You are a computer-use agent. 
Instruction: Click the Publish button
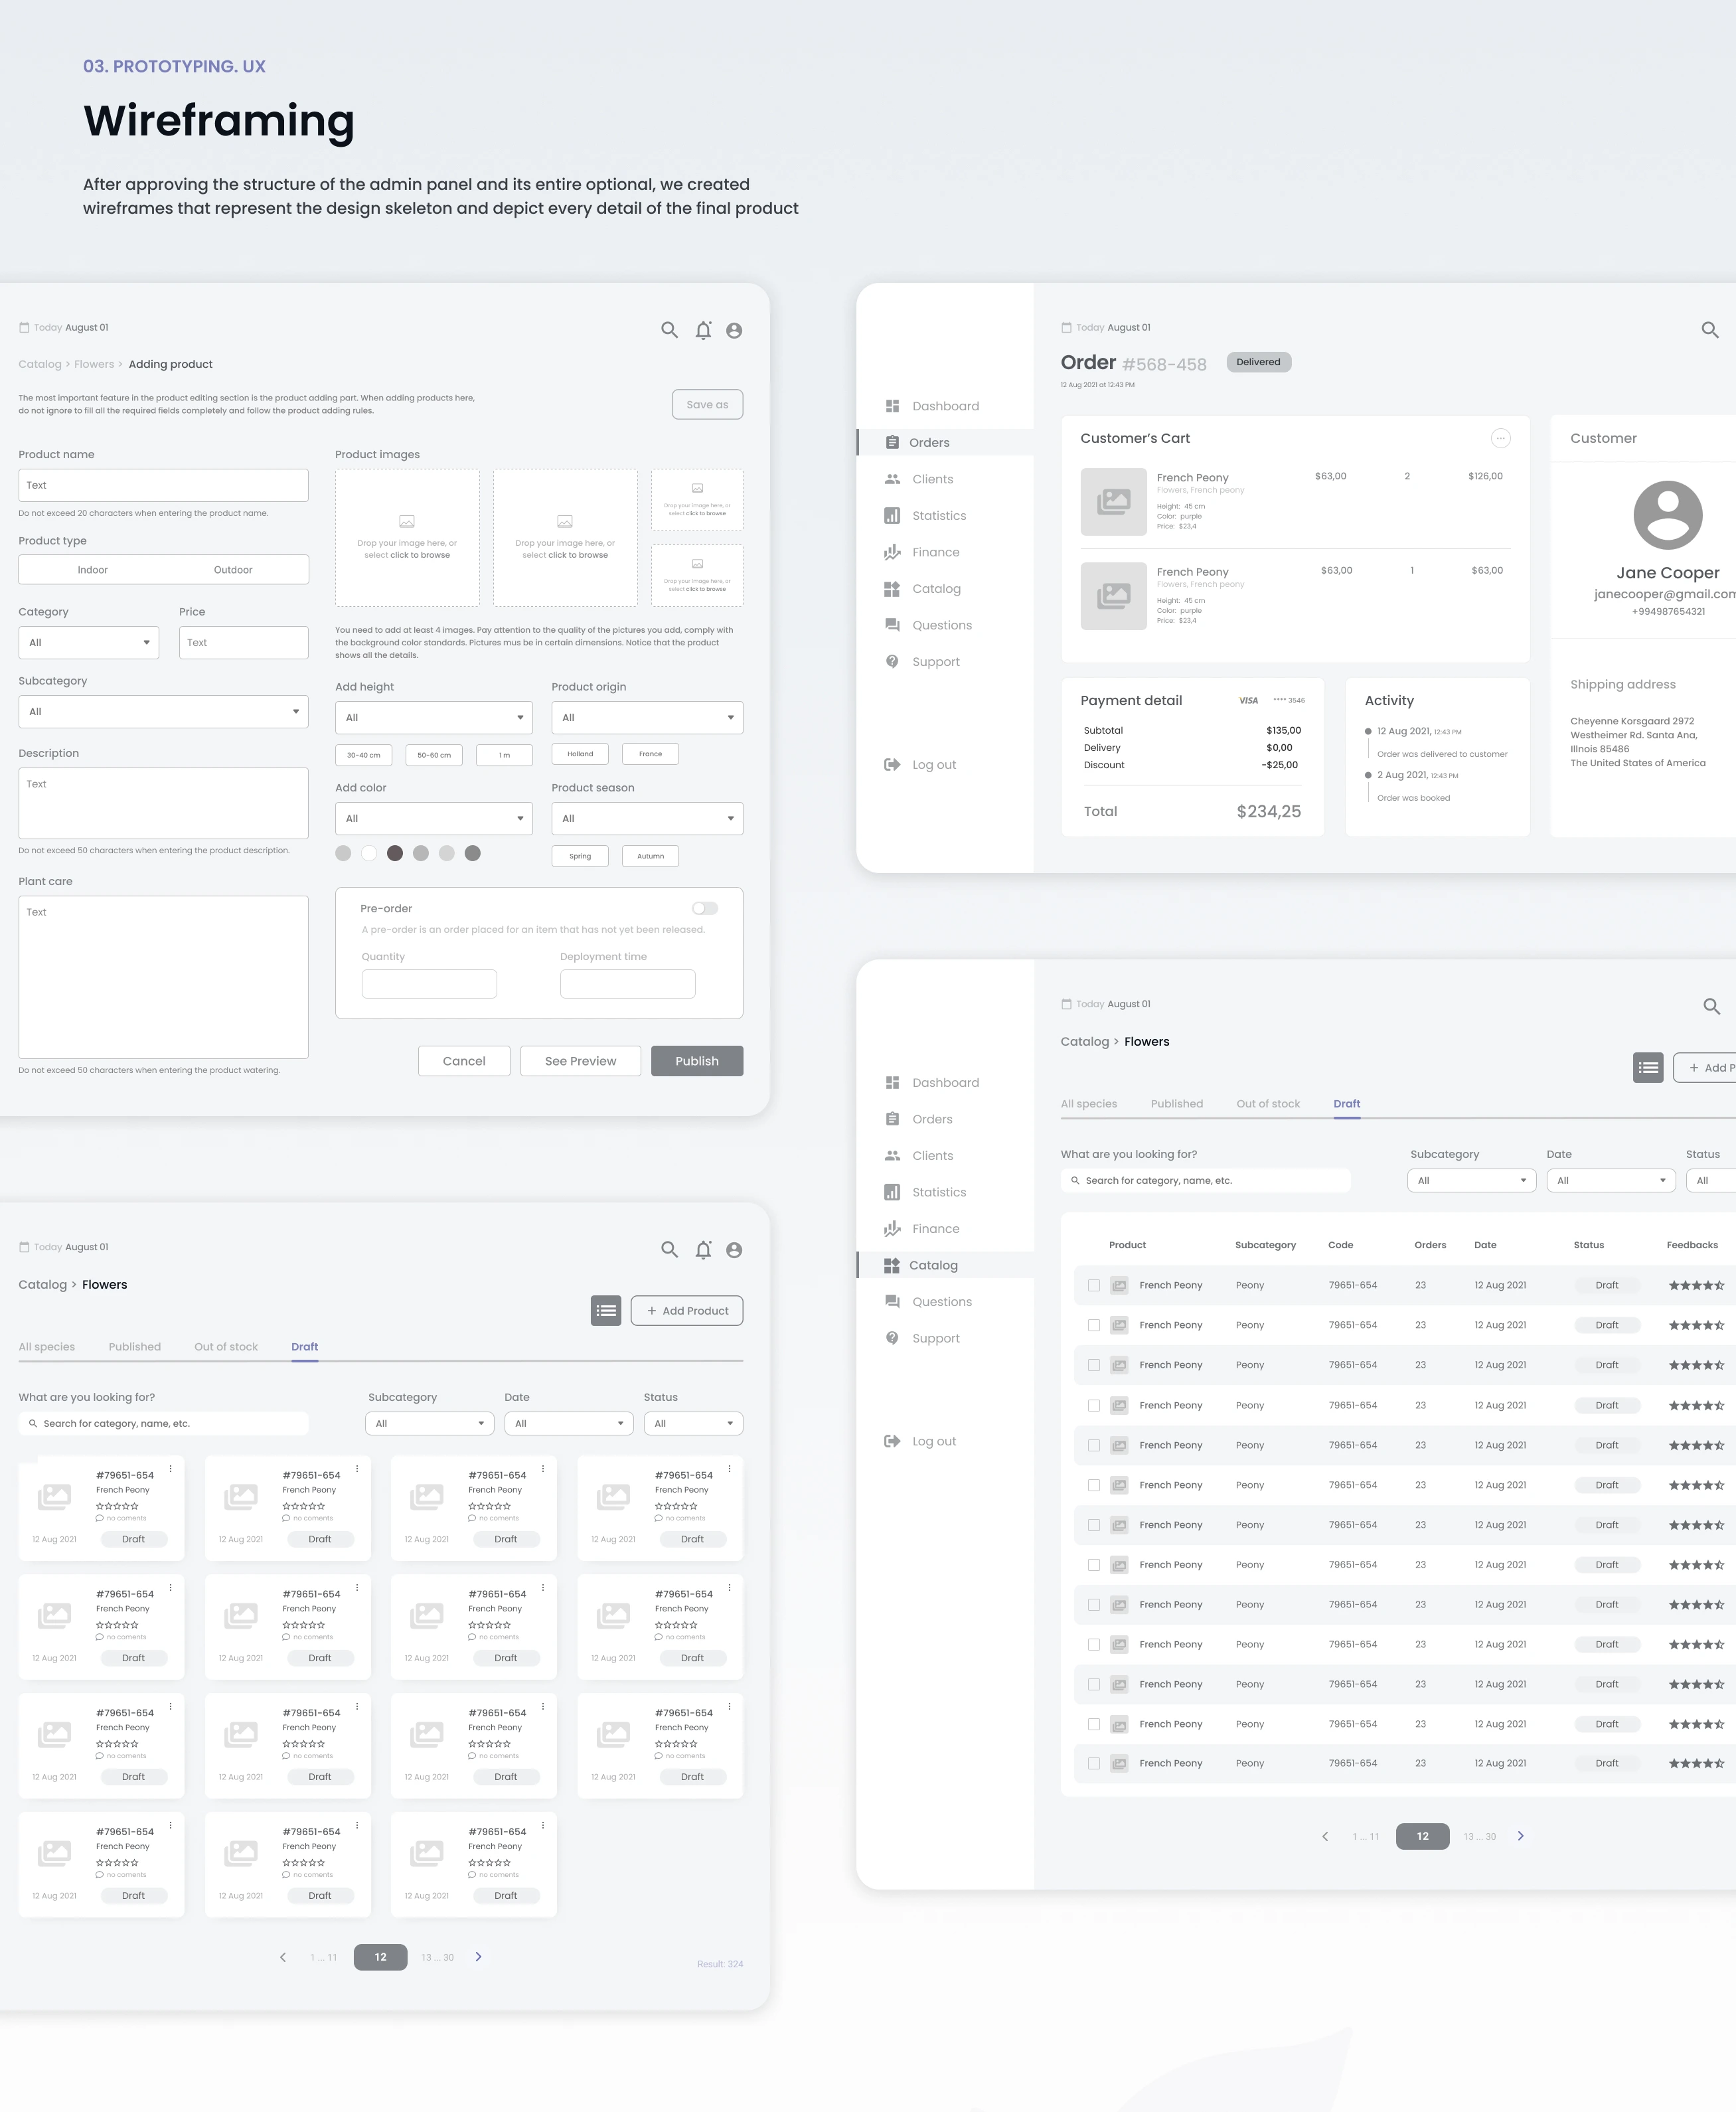[x=697, y=1061]
